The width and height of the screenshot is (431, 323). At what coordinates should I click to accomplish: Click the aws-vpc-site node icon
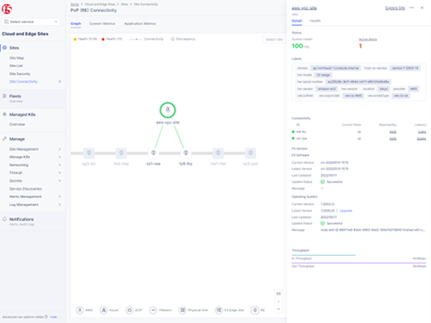click(167, 110)
